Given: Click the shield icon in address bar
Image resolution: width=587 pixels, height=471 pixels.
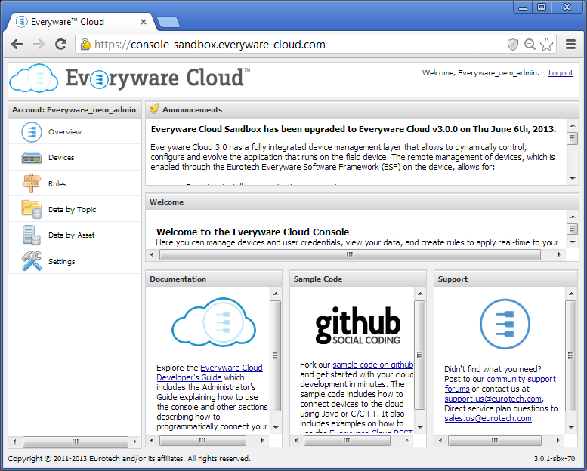Looking at the screenshot, I should pyautogui.click(x=512, y=45).
